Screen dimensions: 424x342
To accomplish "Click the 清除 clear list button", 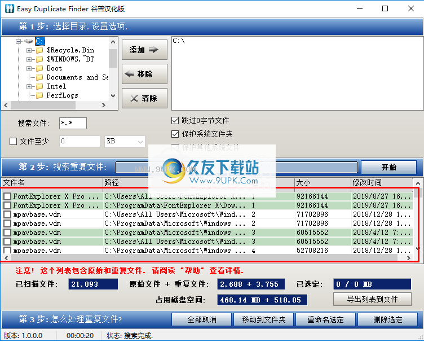I will tap(144, 98).
